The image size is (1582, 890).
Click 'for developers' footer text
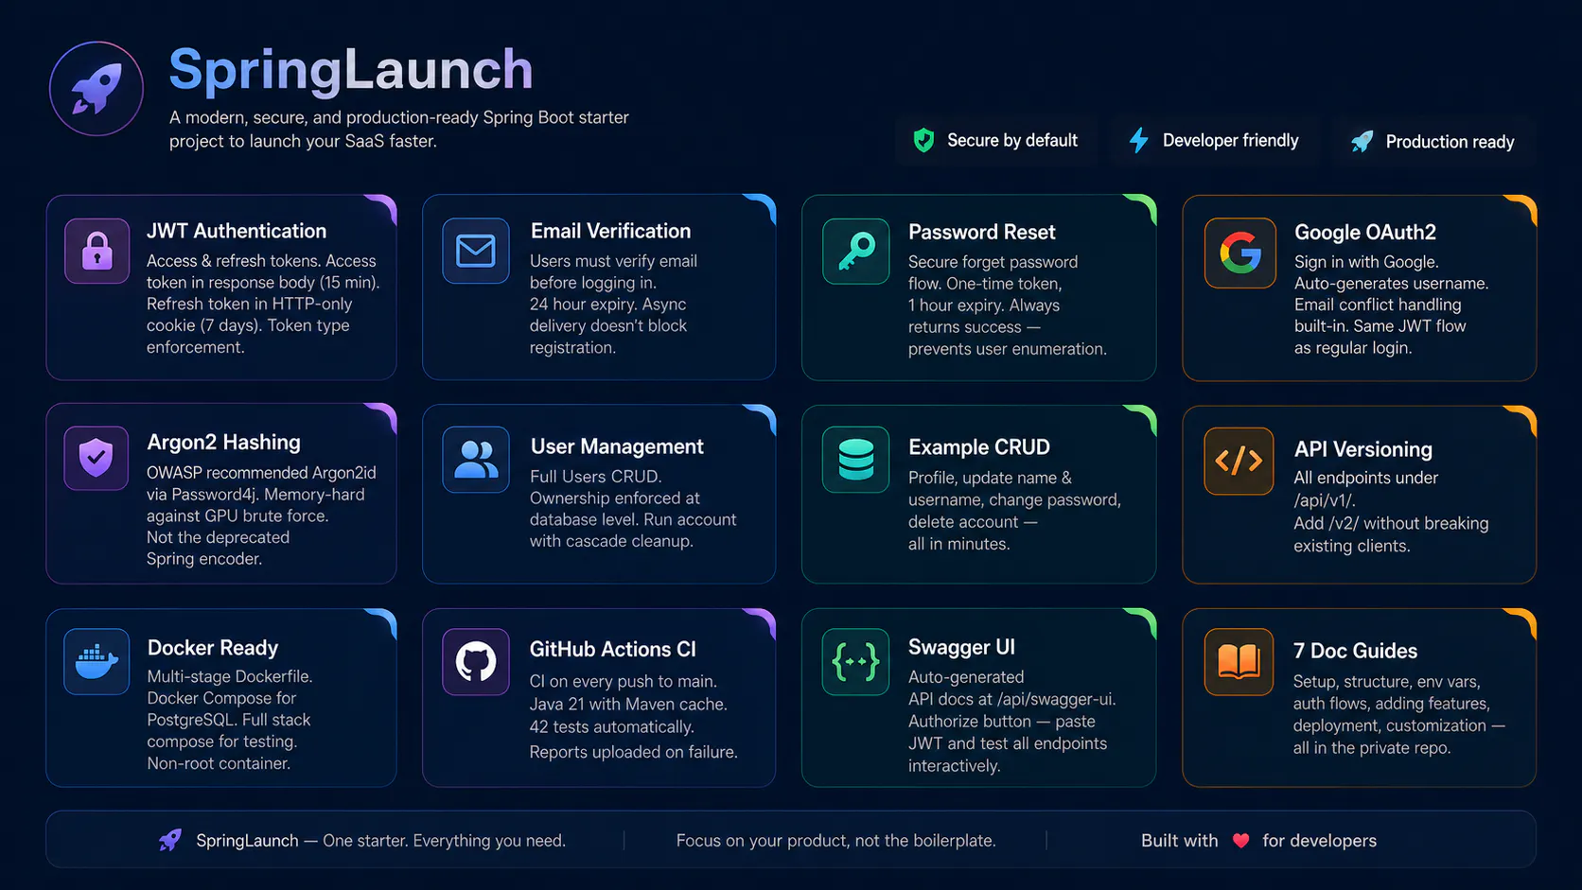1319,841
